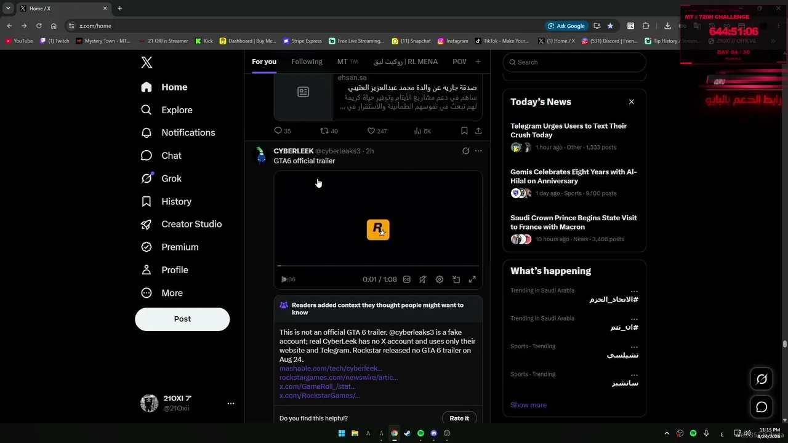
Task: Reply to the ehsan.sa post
Action: [x=283, y=131]
